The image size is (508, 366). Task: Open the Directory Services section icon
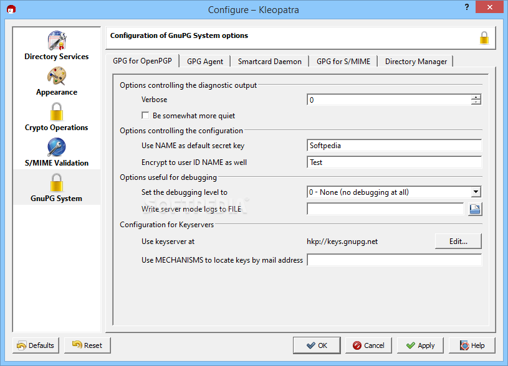[x=57, y=40]
